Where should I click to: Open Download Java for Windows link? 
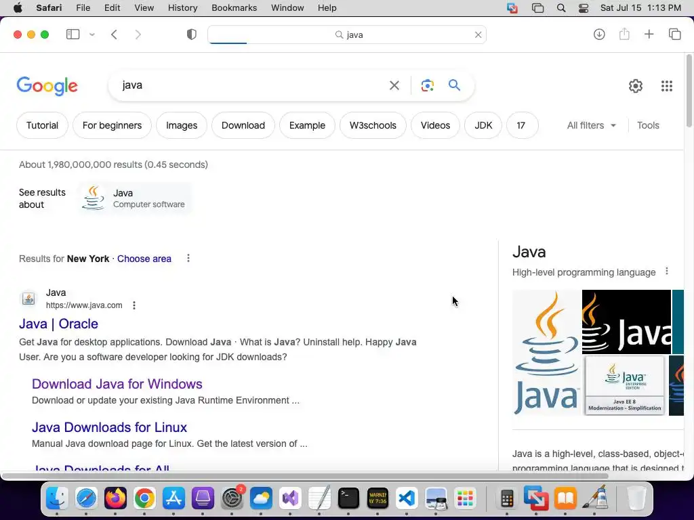point(117,384)
